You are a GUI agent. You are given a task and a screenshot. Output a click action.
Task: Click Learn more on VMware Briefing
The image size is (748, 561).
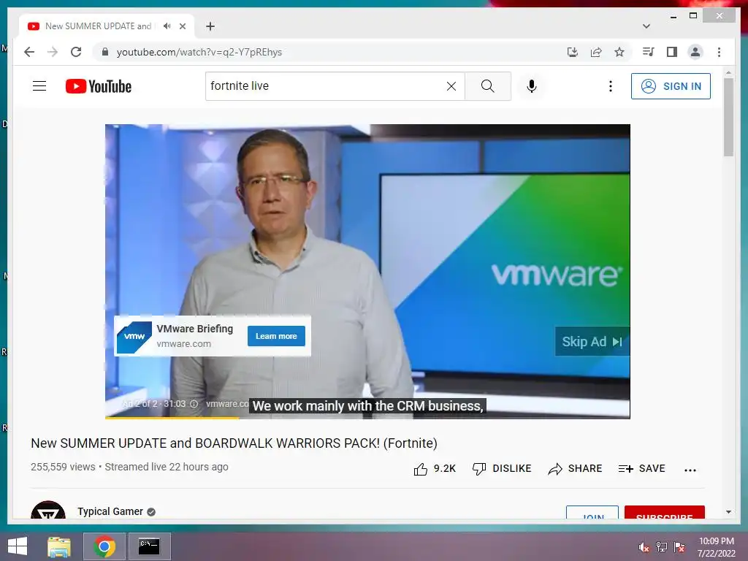[276, 336]
